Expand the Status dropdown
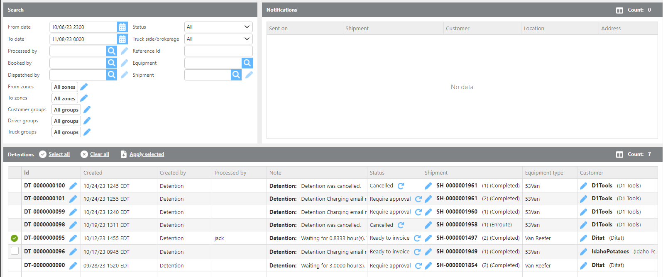Screen dimensions: 663x277 pyautogui.click(x=218, y=27)
